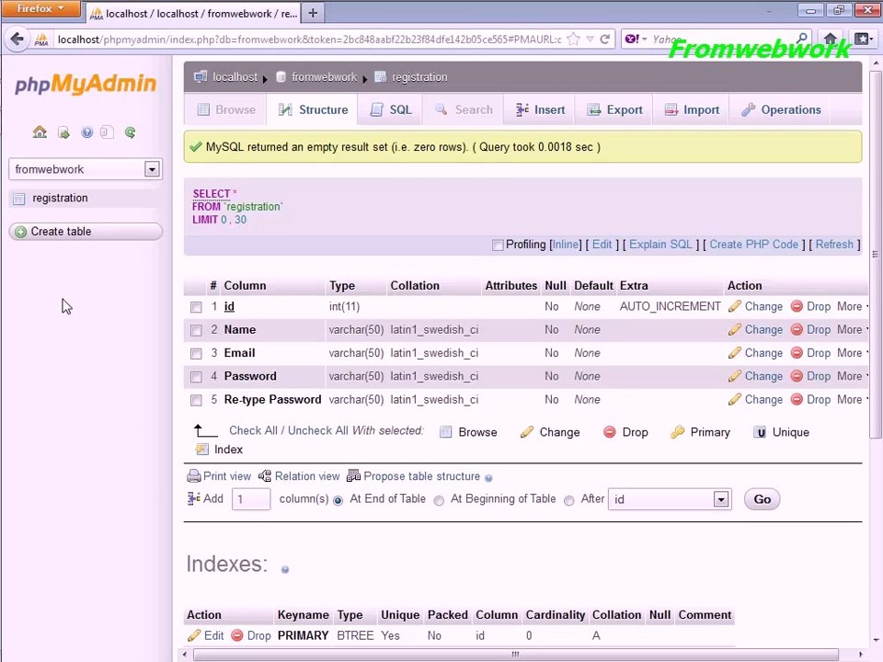Click the bookmark star in address bar
Screen dimensions: 883x662
(x=573, y=39)
